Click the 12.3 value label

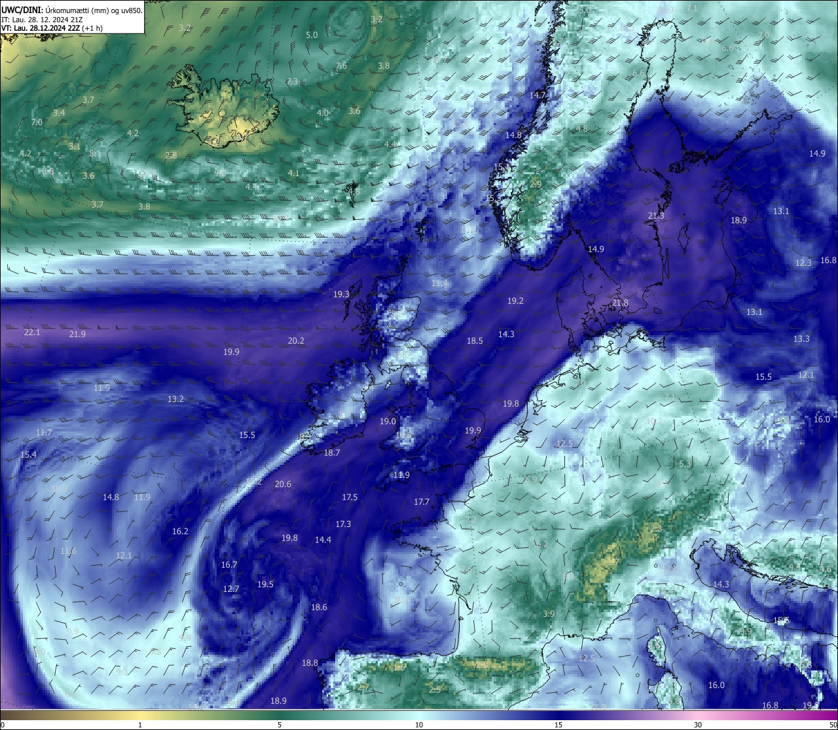coord(803,263)
